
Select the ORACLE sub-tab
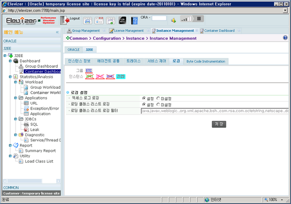pyautogui.click(x=74, y=50)
